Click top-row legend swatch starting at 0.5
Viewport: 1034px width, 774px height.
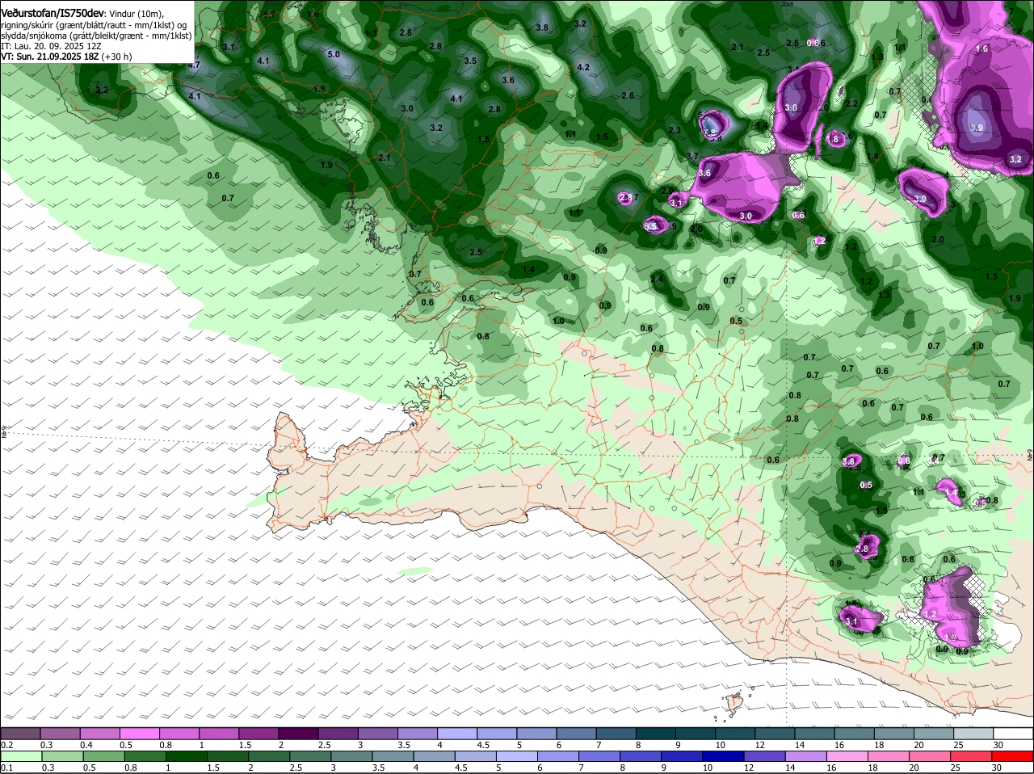pos(138,732)
